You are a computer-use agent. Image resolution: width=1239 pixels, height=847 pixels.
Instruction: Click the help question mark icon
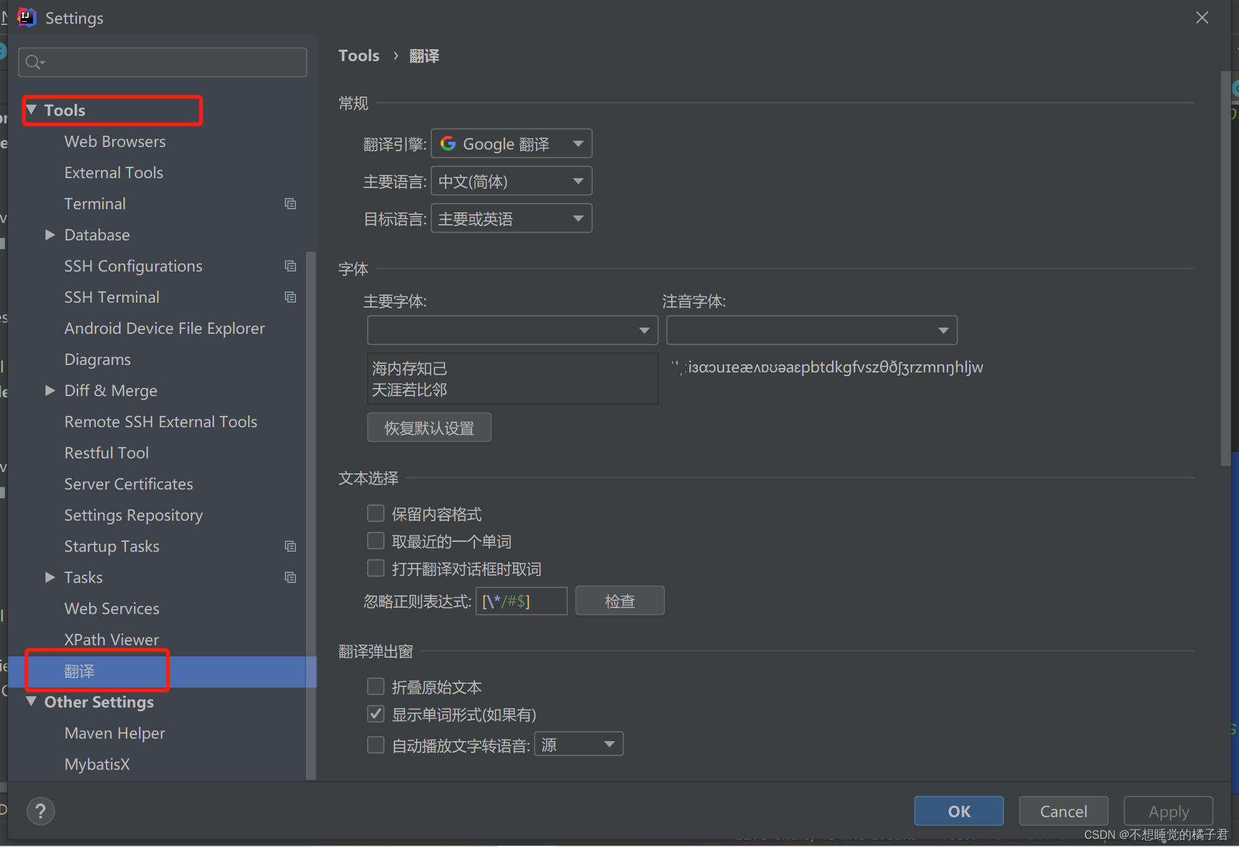pyautogui.click(x=41, y=812)
